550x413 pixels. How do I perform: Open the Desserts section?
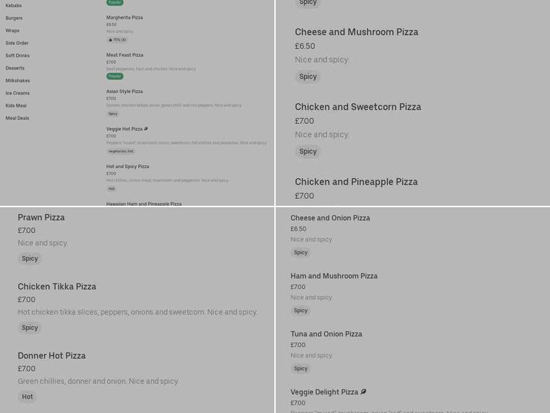click(14, 67)
